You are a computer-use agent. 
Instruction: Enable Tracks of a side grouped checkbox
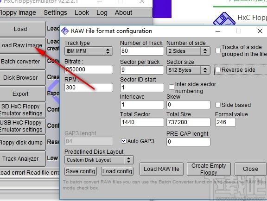click(218, 50)
